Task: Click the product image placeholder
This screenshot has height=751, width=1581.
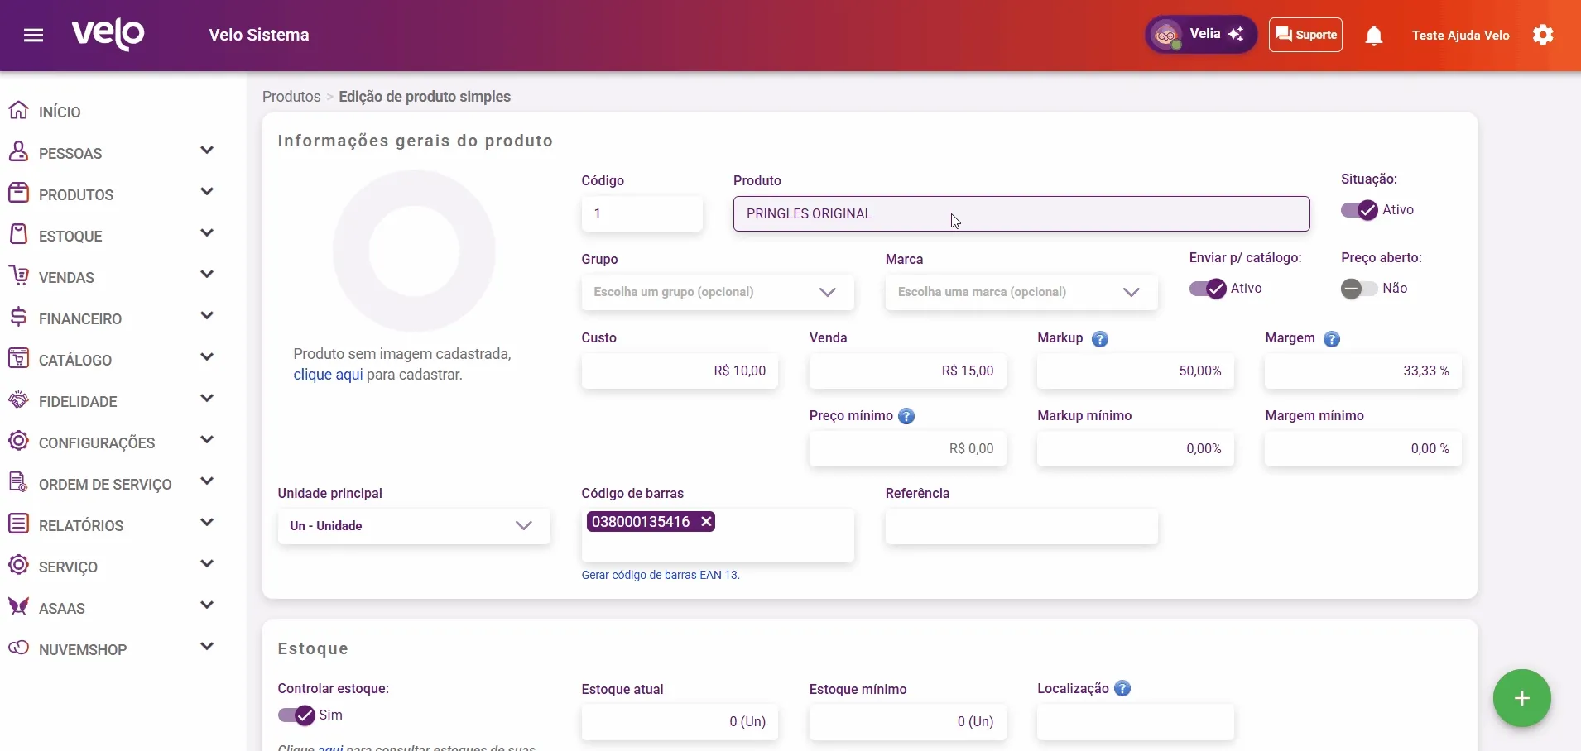Action: (414, 251)
